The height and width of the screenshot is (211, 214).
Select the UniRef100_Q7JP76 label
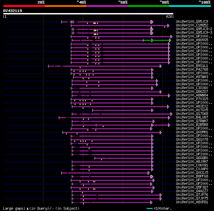pos(192,195)
